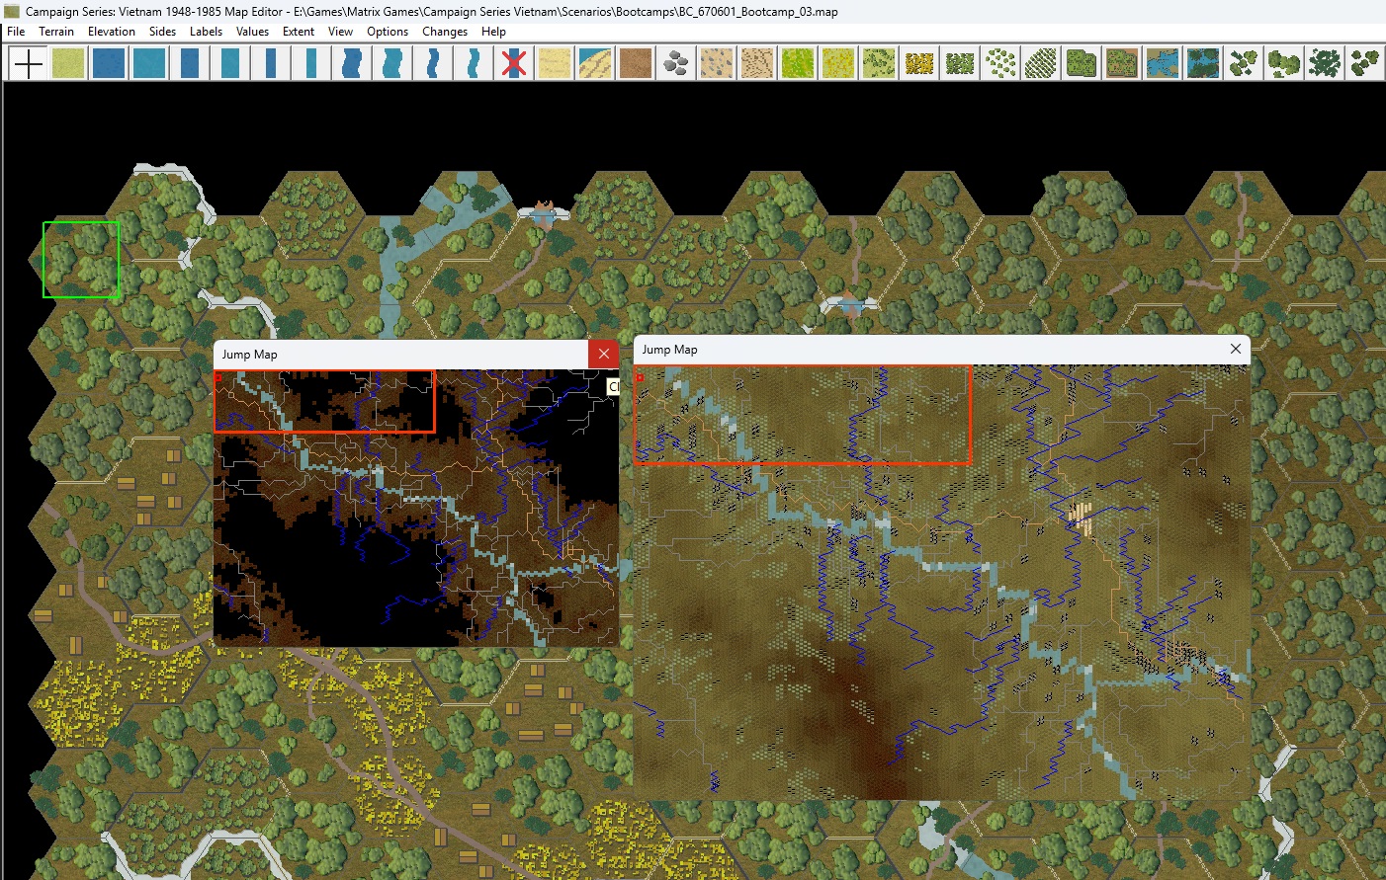Pick the teal thin wavy stream tile
The width and height of the screenshot is (1386, 880).
point(474,63)
